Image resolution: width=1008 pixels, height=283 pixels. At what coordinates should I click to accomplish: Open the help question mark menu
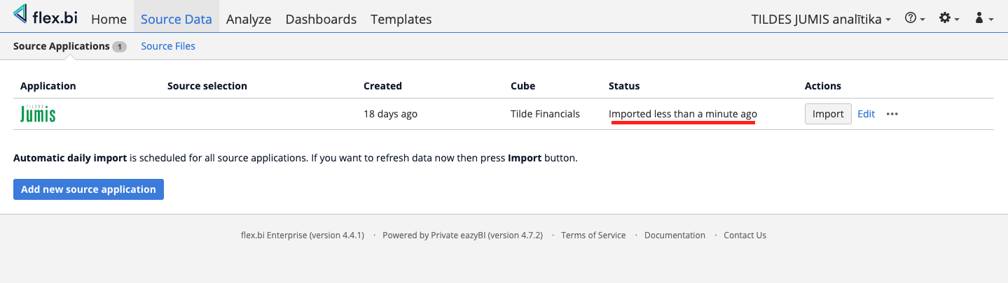tap(915, 19)
